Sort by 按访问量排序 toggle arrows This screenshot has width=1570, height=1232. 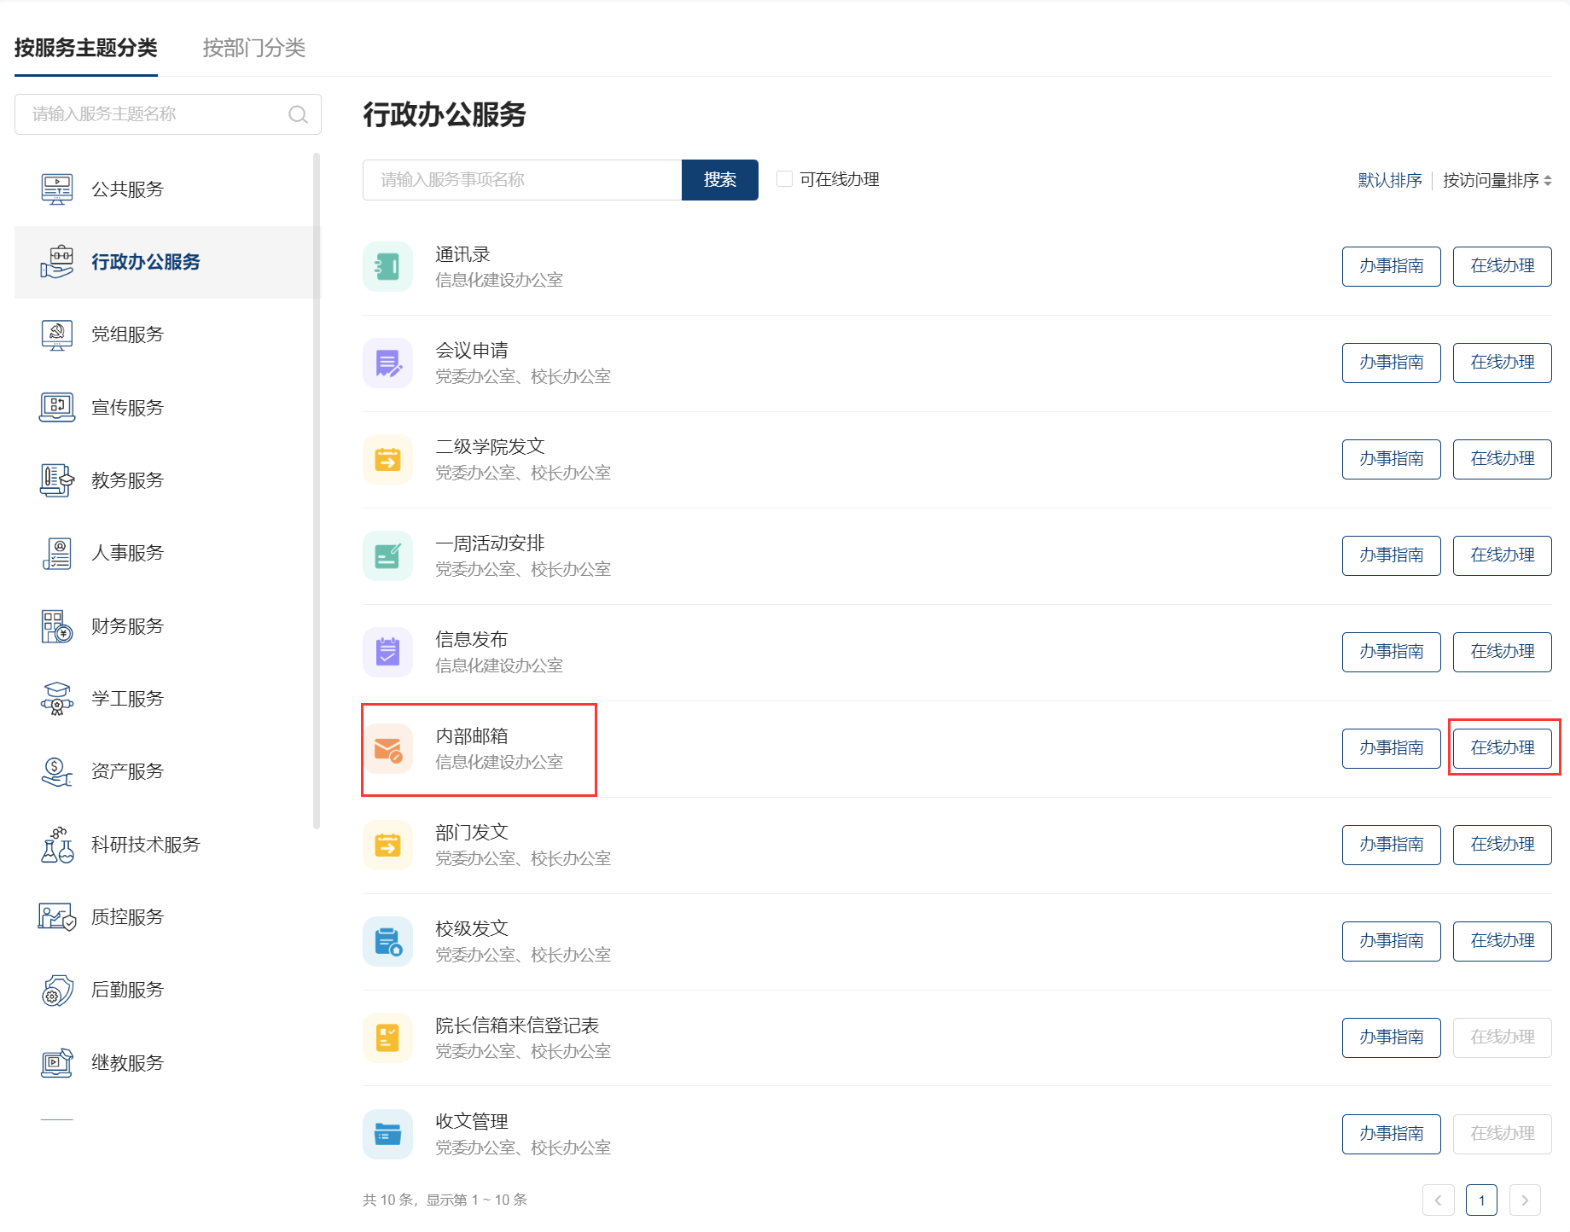[x=1547, y=180]
